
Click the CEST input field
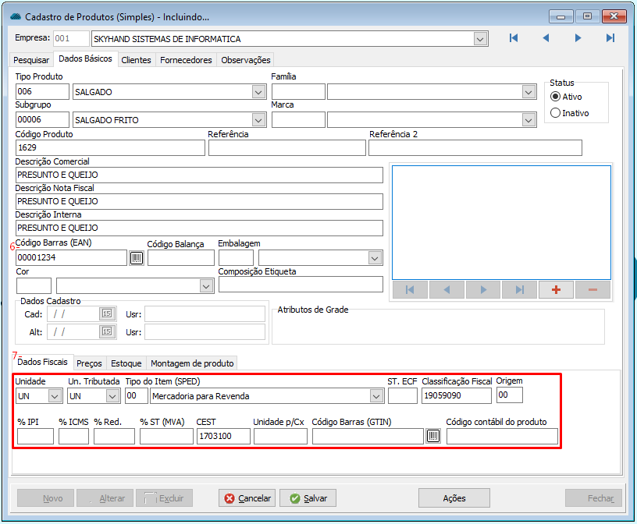point(223,437)
